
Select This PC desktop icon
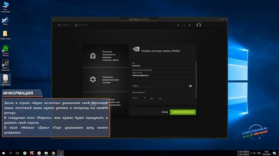(5, 7)
